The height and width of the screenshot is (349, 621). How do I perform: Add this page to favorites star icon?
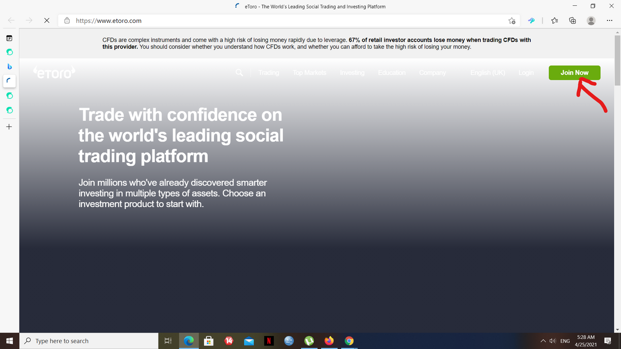click(x=511, y=21)
